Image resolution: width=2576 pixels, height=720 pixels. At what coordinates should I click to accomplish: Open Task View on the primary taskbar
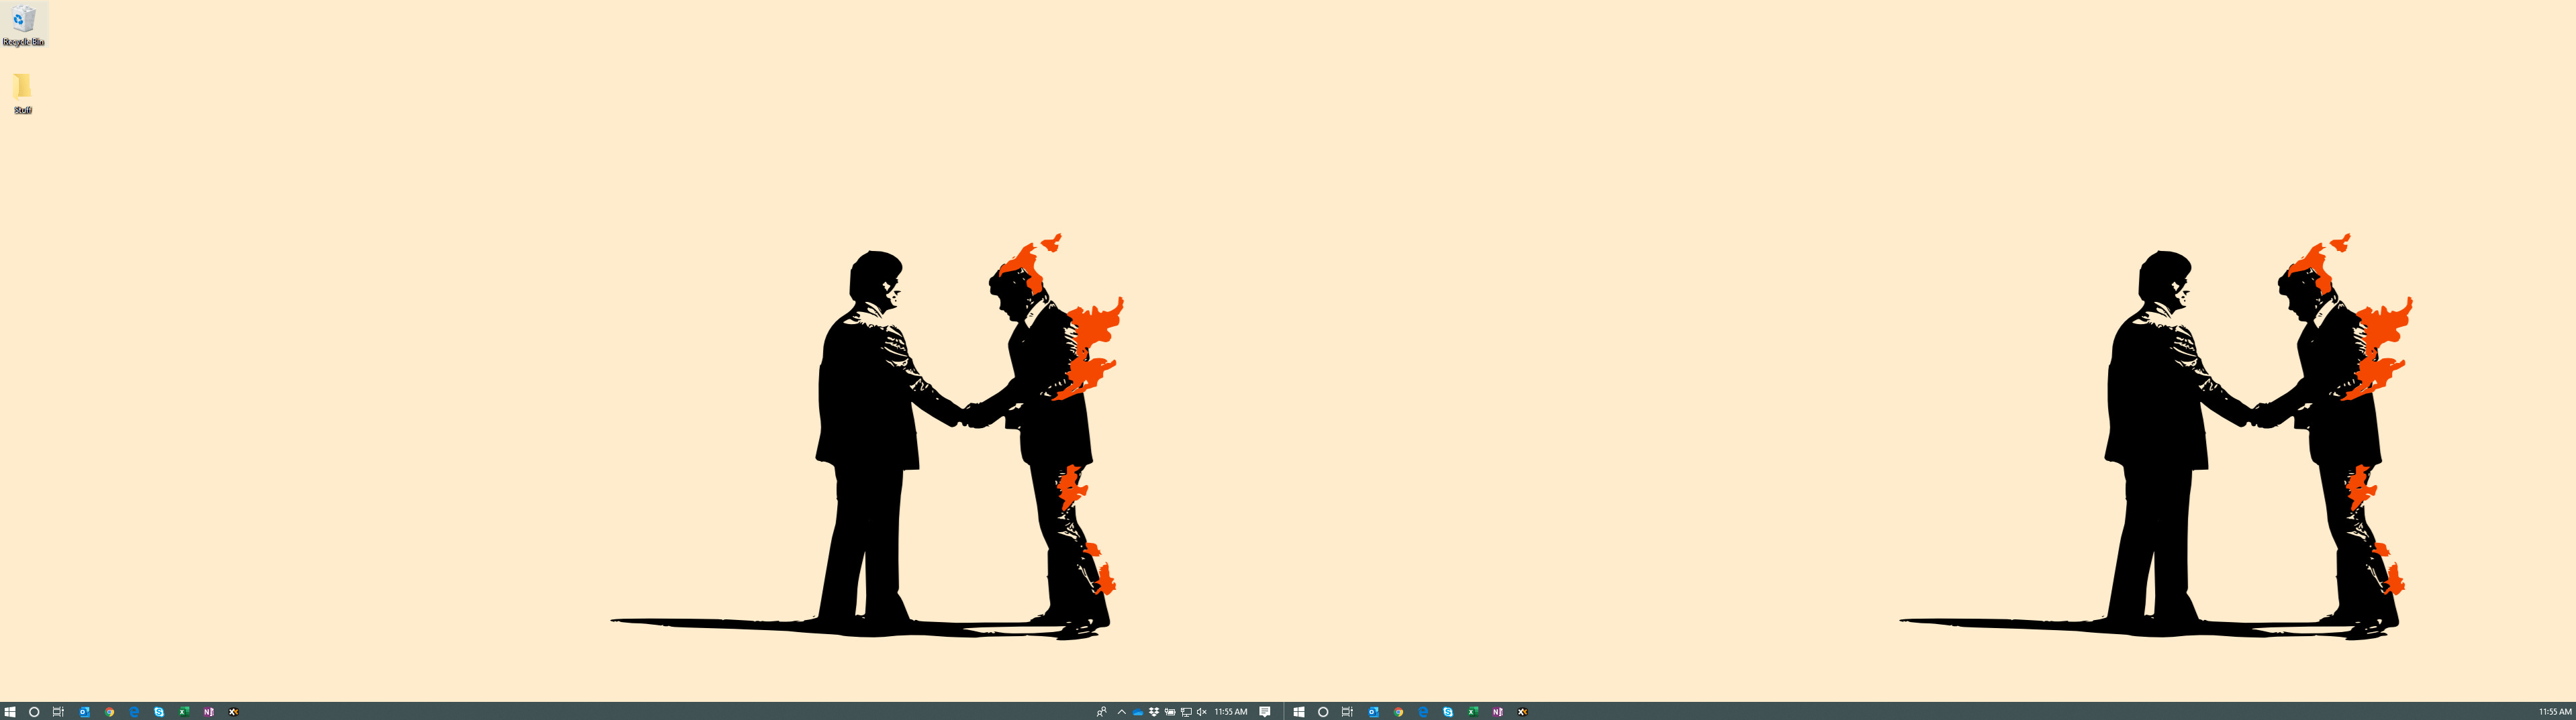tap(58, 712)
